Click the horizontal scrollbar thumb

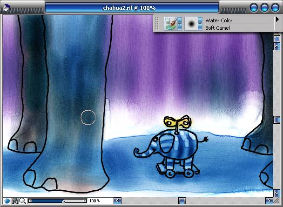[x=182, y=200]
